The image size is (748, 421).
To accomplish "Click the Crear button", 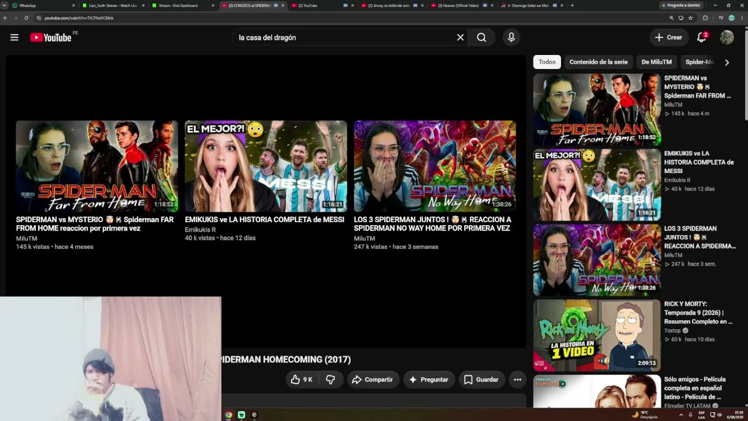I will click(669, 37).
